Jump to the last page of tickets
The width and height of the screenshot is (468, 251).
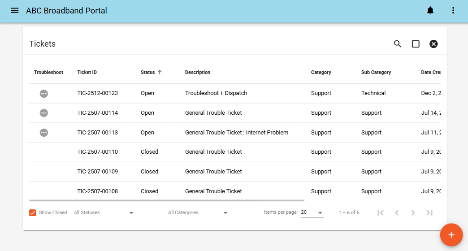(429, 212)
